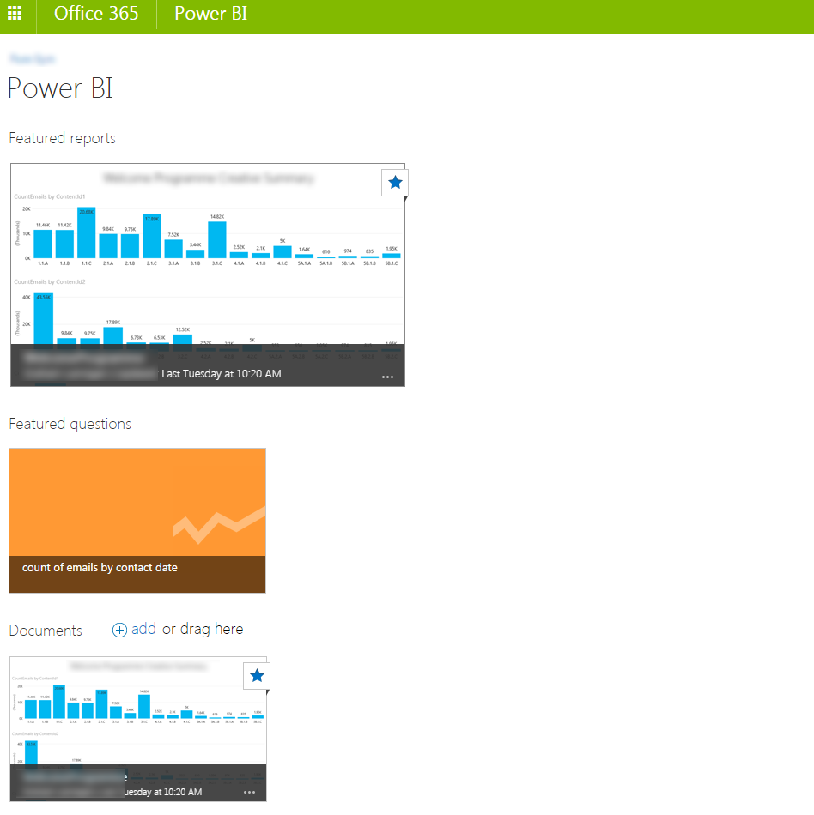The width and height of the screenshot is (814, 815).
Task: Click the blurred breadcrumb link above the title
Action: tap(33, 59)
